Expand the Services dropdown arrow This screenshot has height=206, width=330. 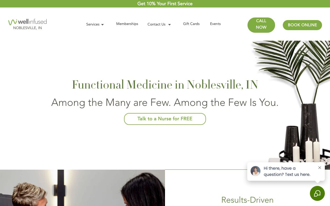point(102,24)
